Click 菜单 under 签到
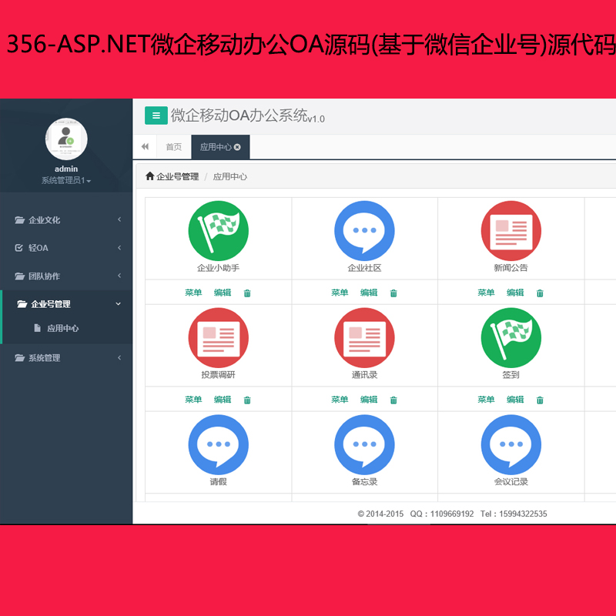 pos(486,399)
